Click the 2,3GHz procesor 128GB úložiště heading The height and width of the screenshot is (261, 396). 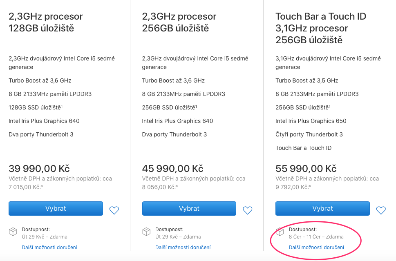[46, 22]
